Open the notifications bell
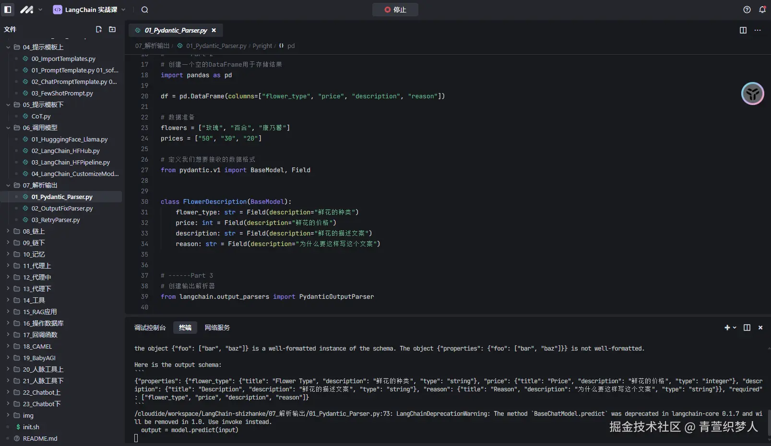The height and width of the screenshot is (446, 771). click(x=762, y=10)
